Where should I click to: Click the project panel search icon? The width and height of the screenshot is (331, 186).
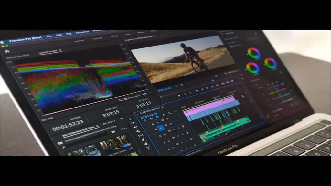pos(64,147)
